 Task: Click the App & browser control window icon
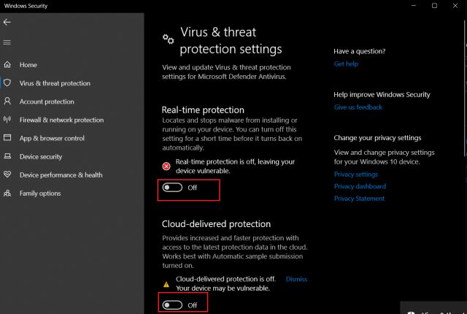pos(7,137)
